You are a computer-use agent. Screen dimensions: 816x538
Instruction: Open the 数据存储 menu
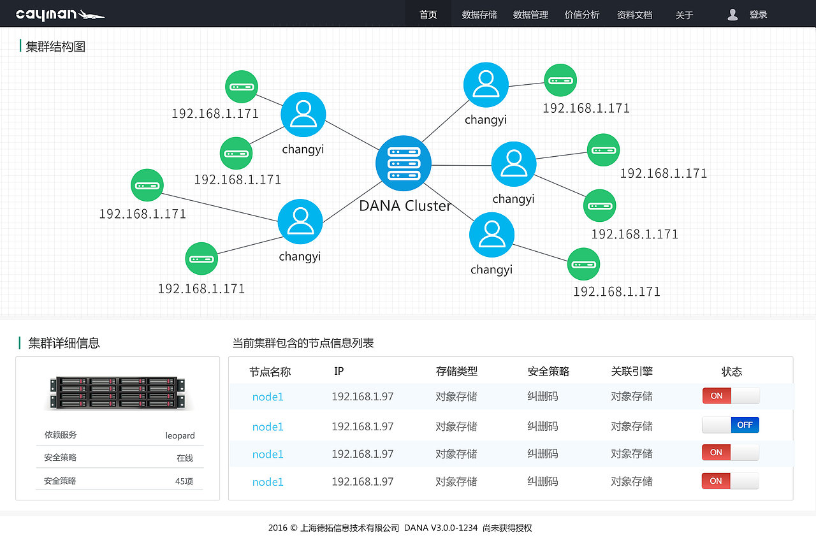(479, 15)
